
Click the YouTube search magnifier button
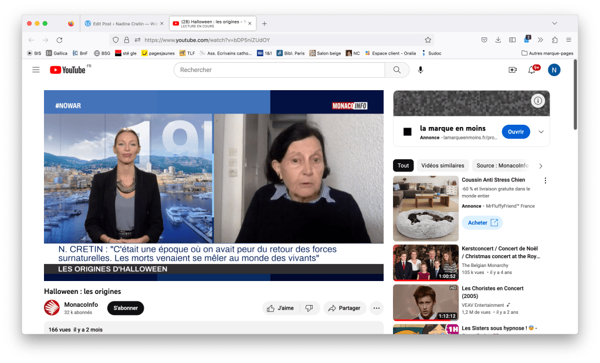coord(397,70)
